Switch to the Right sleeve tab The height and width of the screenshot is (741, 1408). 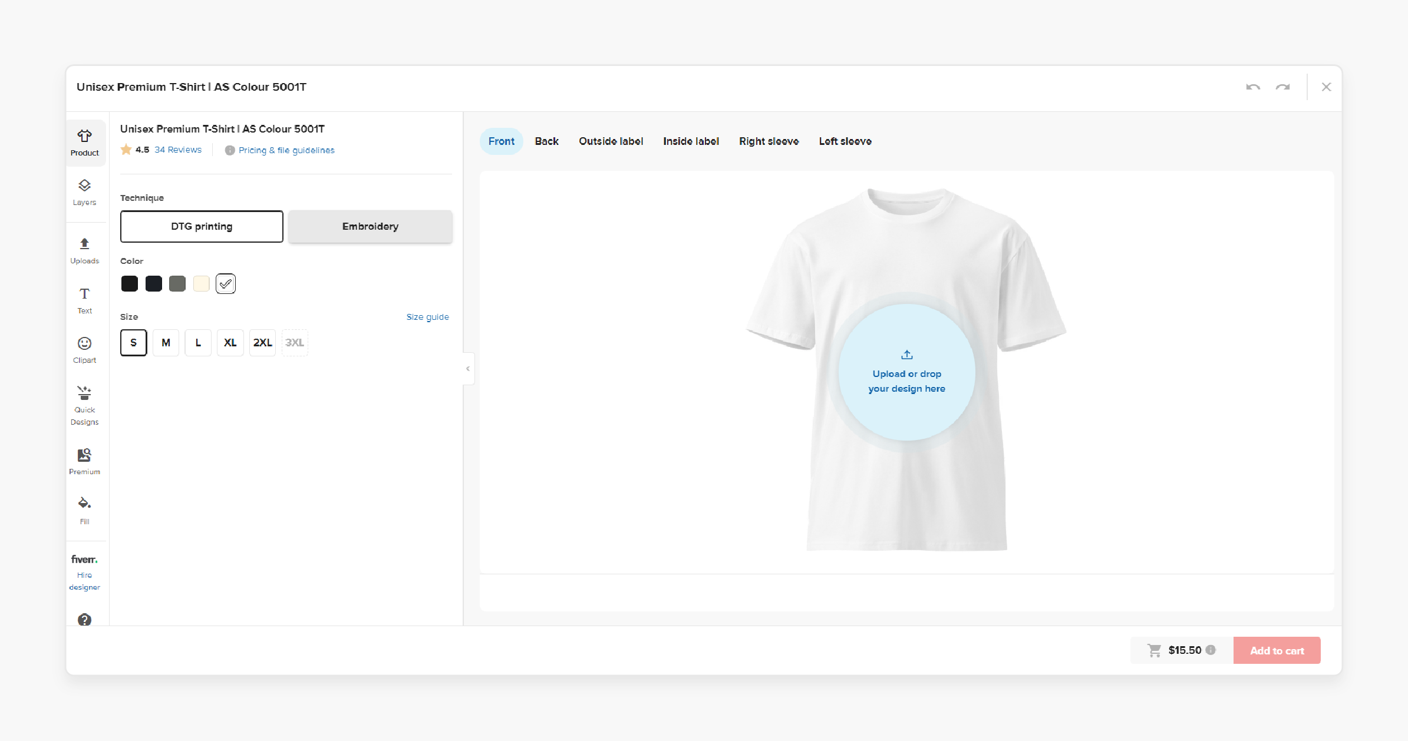(769, 141)
